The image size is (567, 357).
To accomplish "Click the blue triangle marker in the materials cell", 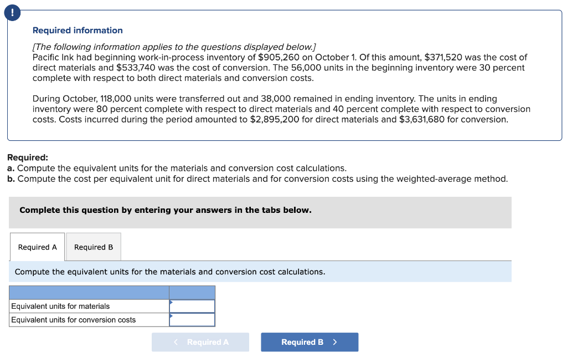I will pos(171,302).
